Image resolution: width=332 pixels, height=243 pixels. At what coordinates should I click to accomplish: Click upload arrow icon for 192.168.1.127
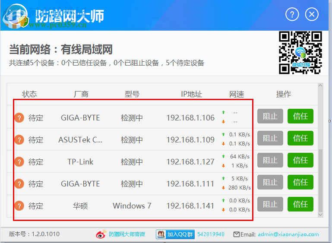(x=223, y=156)
